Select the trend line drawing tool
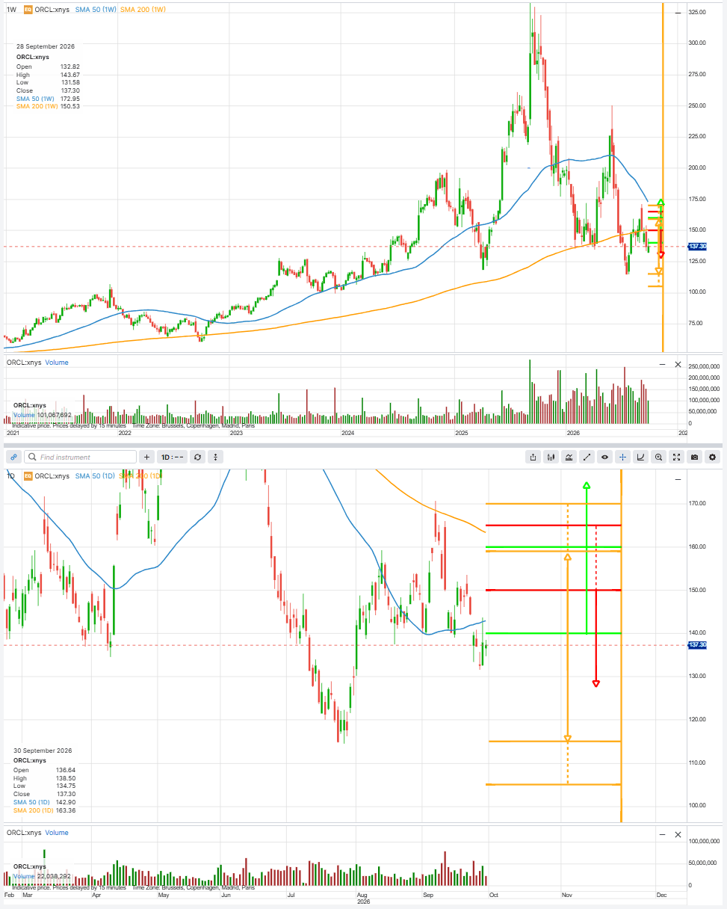The height and width of the screenshot is (909, 727). pyautogui.click(x=587, y=457)
